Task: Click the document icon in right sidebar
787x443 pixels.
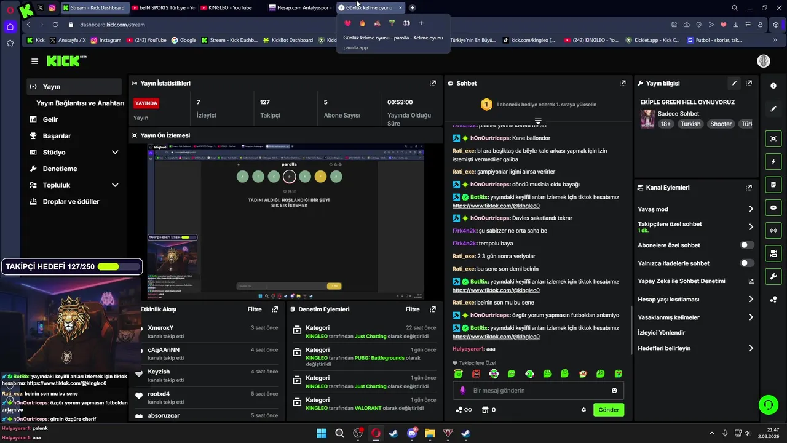Action: pyautogui.click(x=773, y=185)
